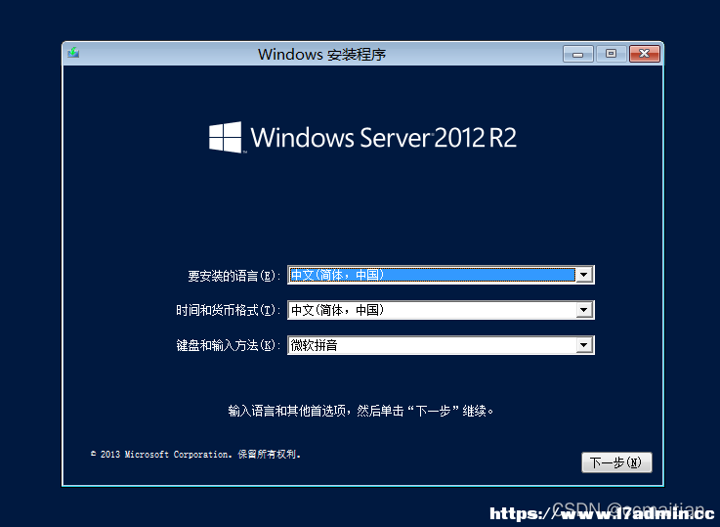Click the 要安装的语言(E) label
The height and width of the screenshot is (527, 720).
[x=233, y=276]
